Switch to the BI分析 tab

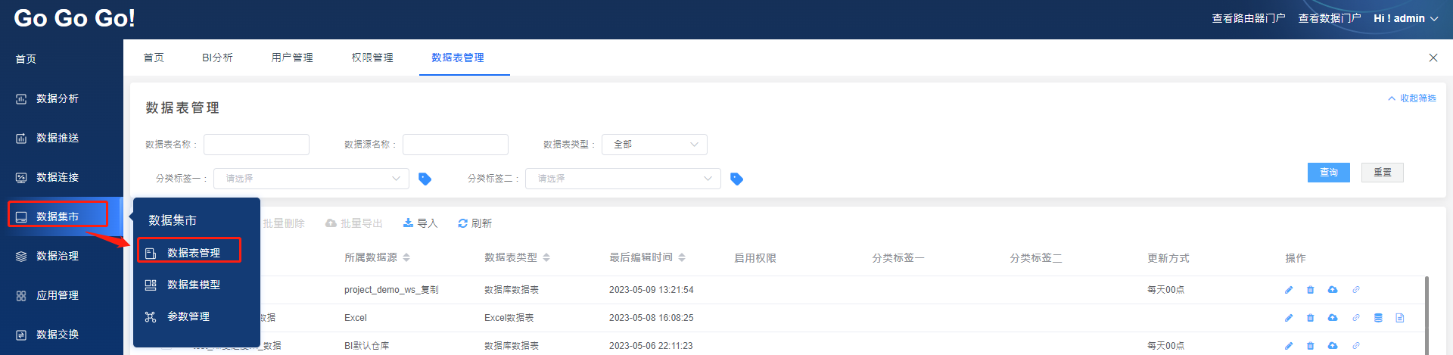click(217, 58)
